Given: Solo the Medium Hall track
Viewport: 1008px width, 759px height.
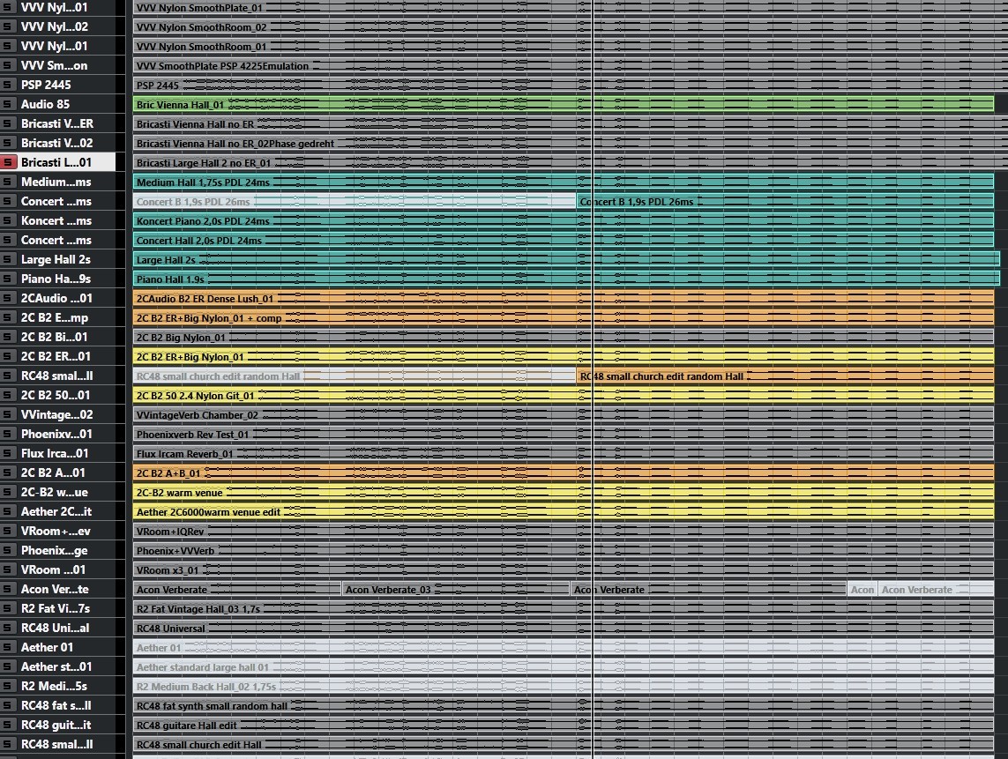Looking at the screenshot, I should click(x=9, y=182).
